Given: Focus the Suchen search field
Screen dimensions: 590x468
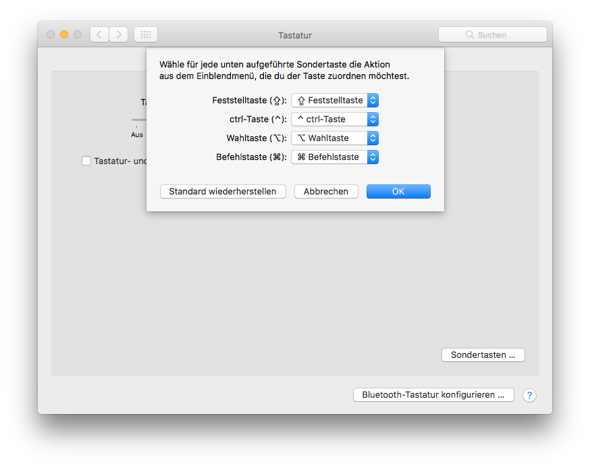Looking at the screenshot, I should pos(493,34).
